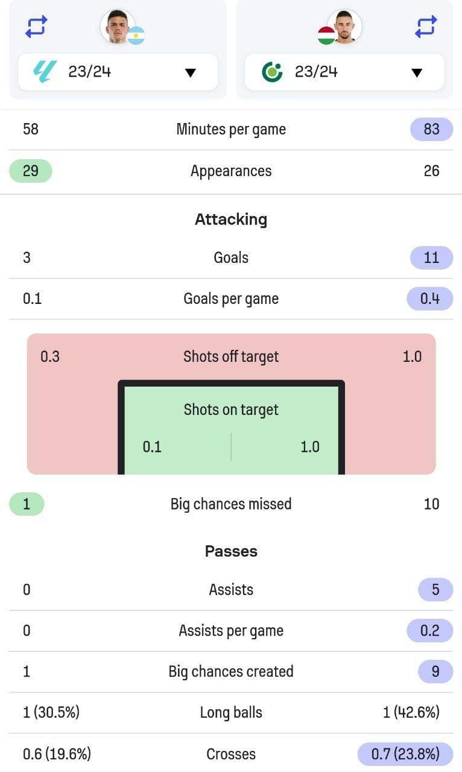462x772 pixels.
Task: Click the highlighted 11 goals value
Action: 431,258
